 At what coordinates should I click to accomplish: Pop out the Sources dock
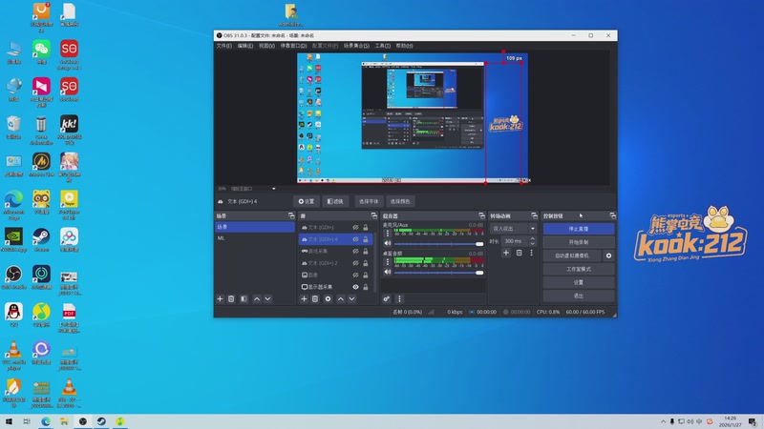pos(373,215)
